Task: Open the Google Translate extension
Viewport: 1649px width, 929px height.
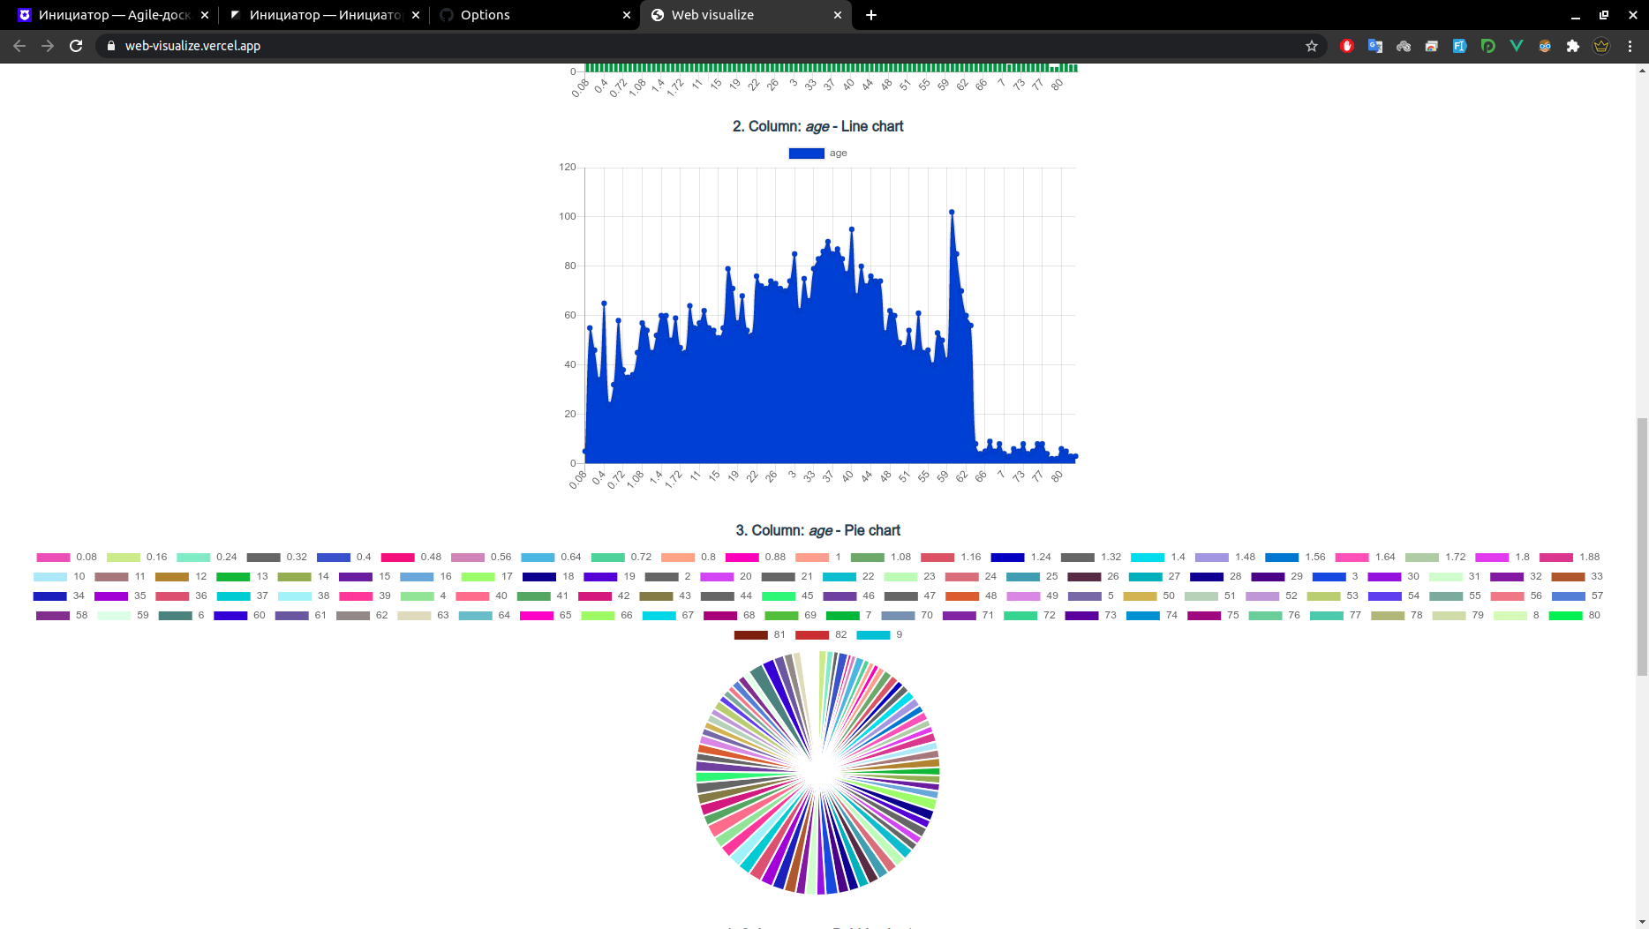Action: (1375, 46)
